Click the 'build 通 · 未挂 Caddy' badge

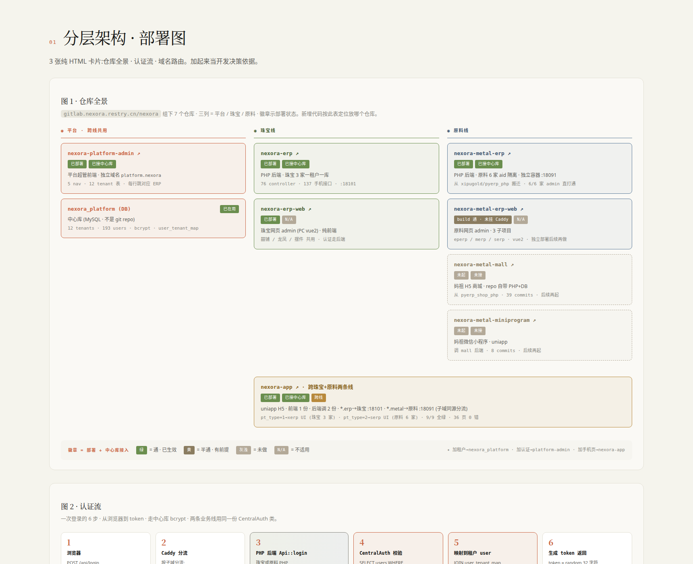pyautogui.click(x=483, y=220)
